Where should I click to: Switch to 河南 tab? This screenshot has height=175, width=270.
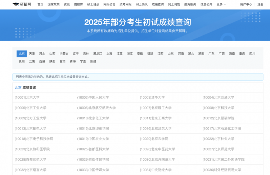click(x=181, y=54)
